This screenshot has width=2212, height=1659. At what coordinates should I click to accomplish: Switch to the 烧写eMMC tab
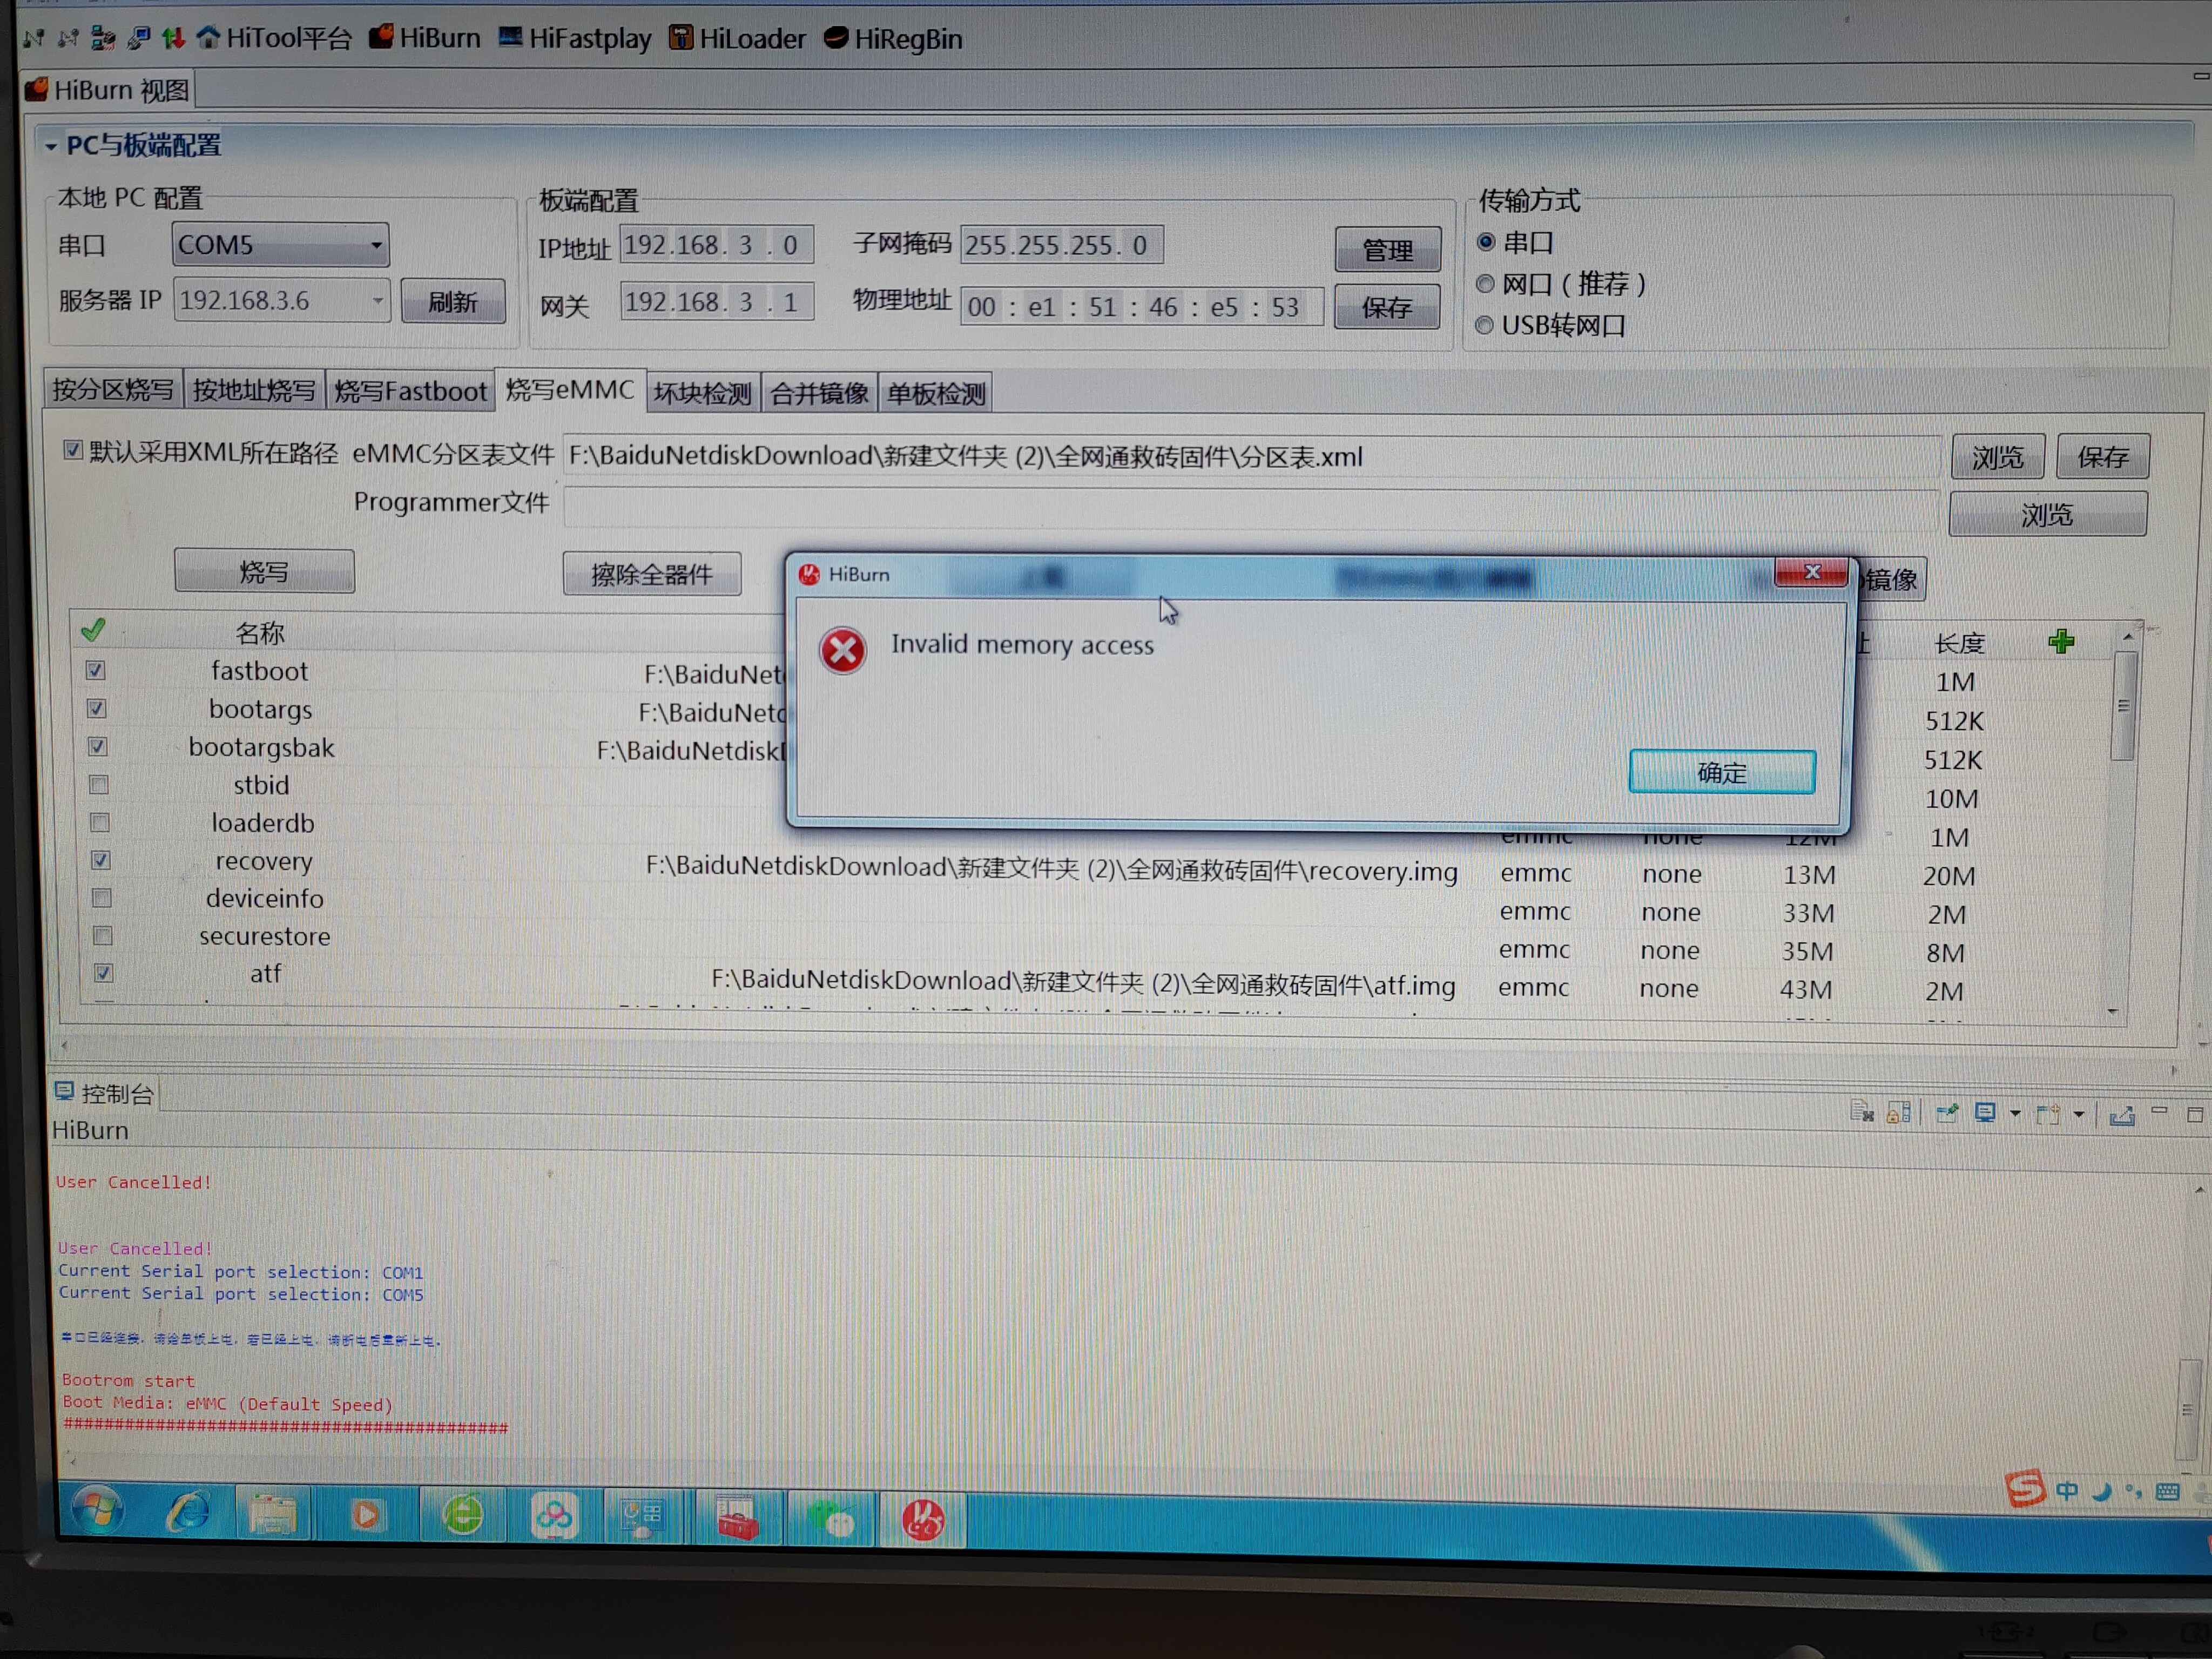570,390
